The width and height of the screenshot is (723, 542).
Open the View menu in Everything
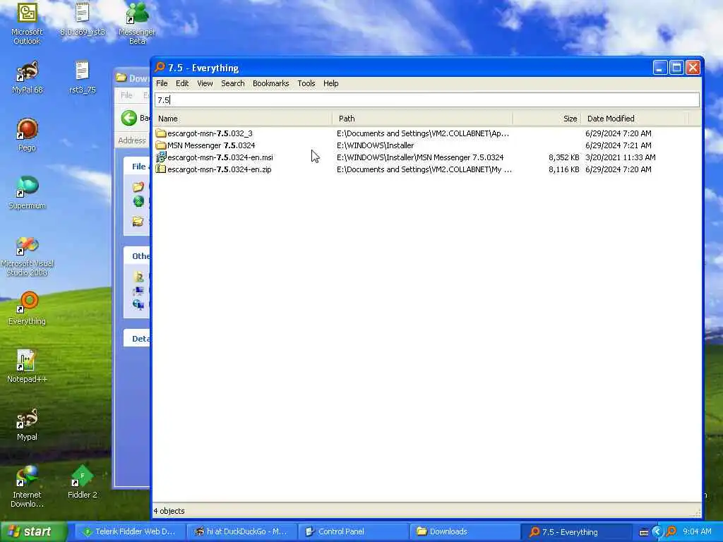tap(205, 83)
